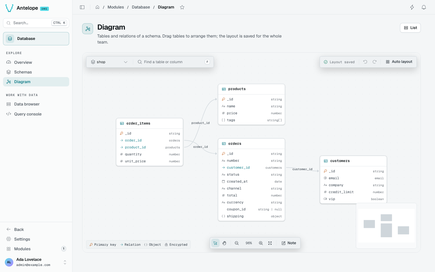Click the sidebar Search field
The height and width of the screenshot is (272, 435).
point(36,23)
